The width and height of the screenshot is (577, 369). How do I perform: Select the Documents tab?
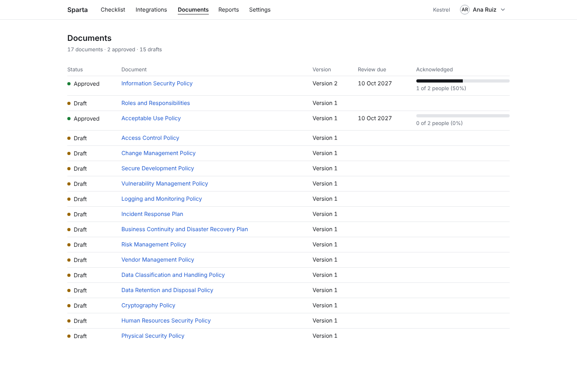click(193, 10)
